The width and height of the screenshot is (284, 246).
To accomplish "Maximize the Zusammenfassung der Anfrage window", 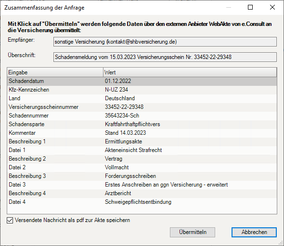I will tap(250, 7).
